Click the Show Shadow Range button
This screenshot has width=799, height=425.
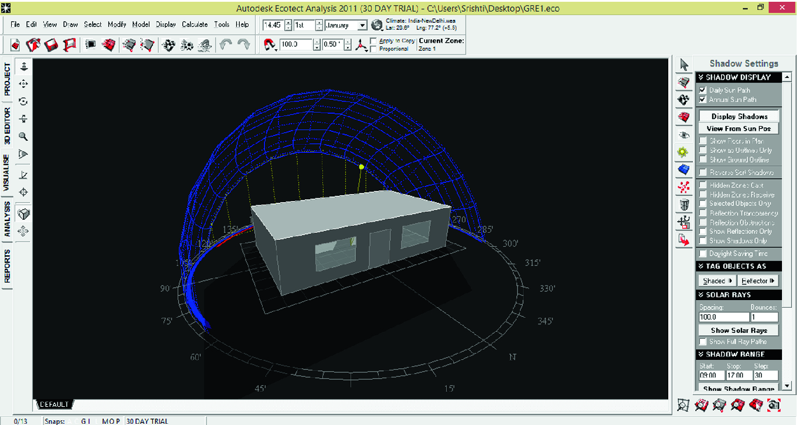(739, 389)
